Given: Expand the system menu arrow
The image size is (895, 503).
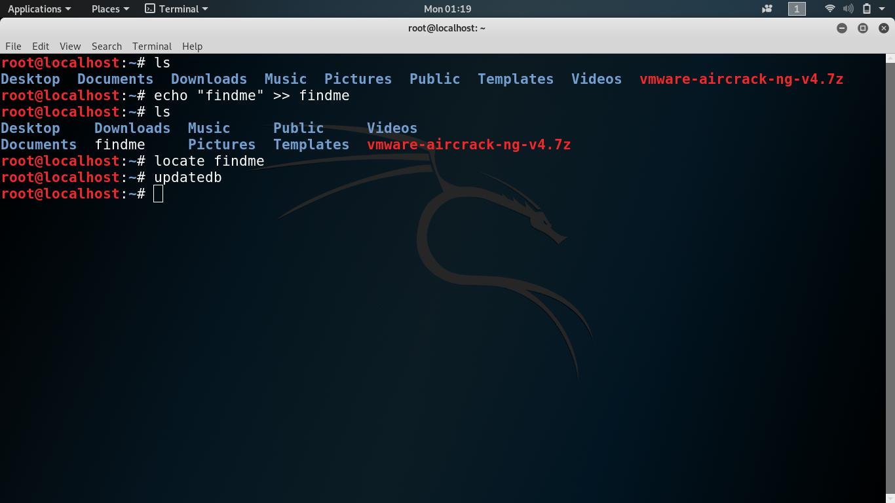Looking at the screenshot, I should pyautogui.click(x=882, y=9).
